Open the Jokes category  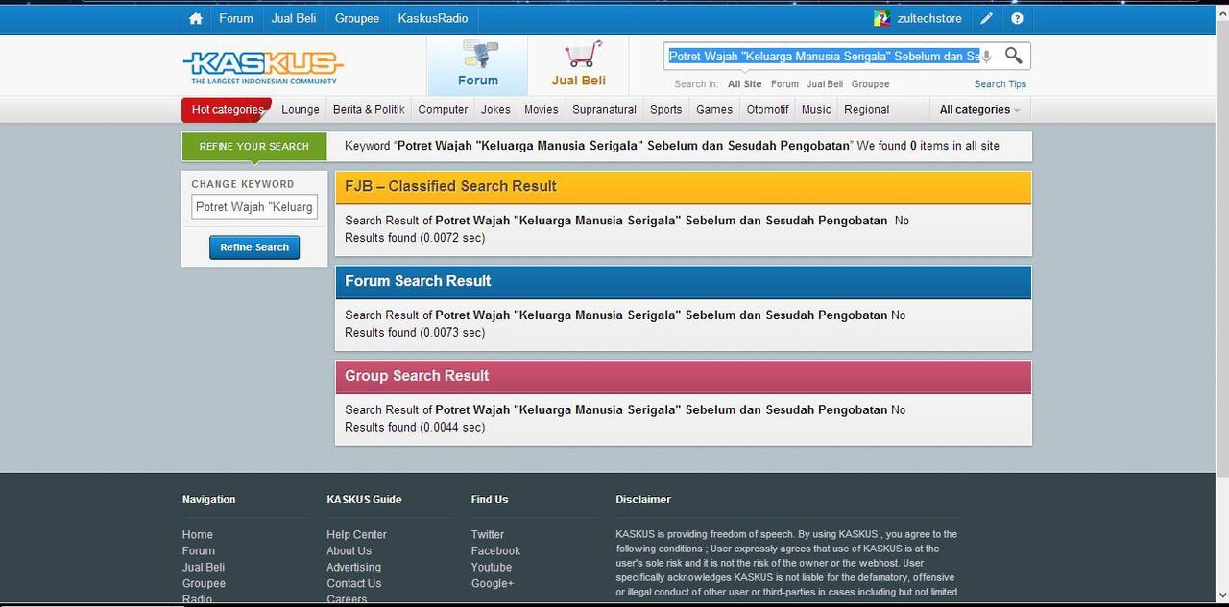click(x=495, y=110)
